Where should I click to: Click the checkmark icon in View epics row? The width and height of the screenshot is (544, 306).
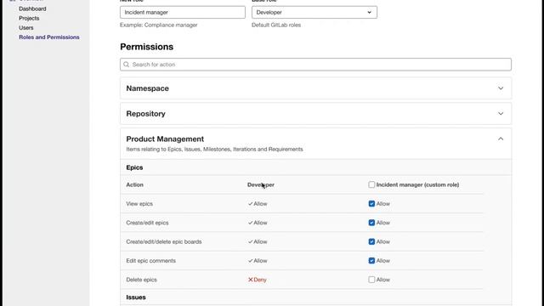pos(250,204)
